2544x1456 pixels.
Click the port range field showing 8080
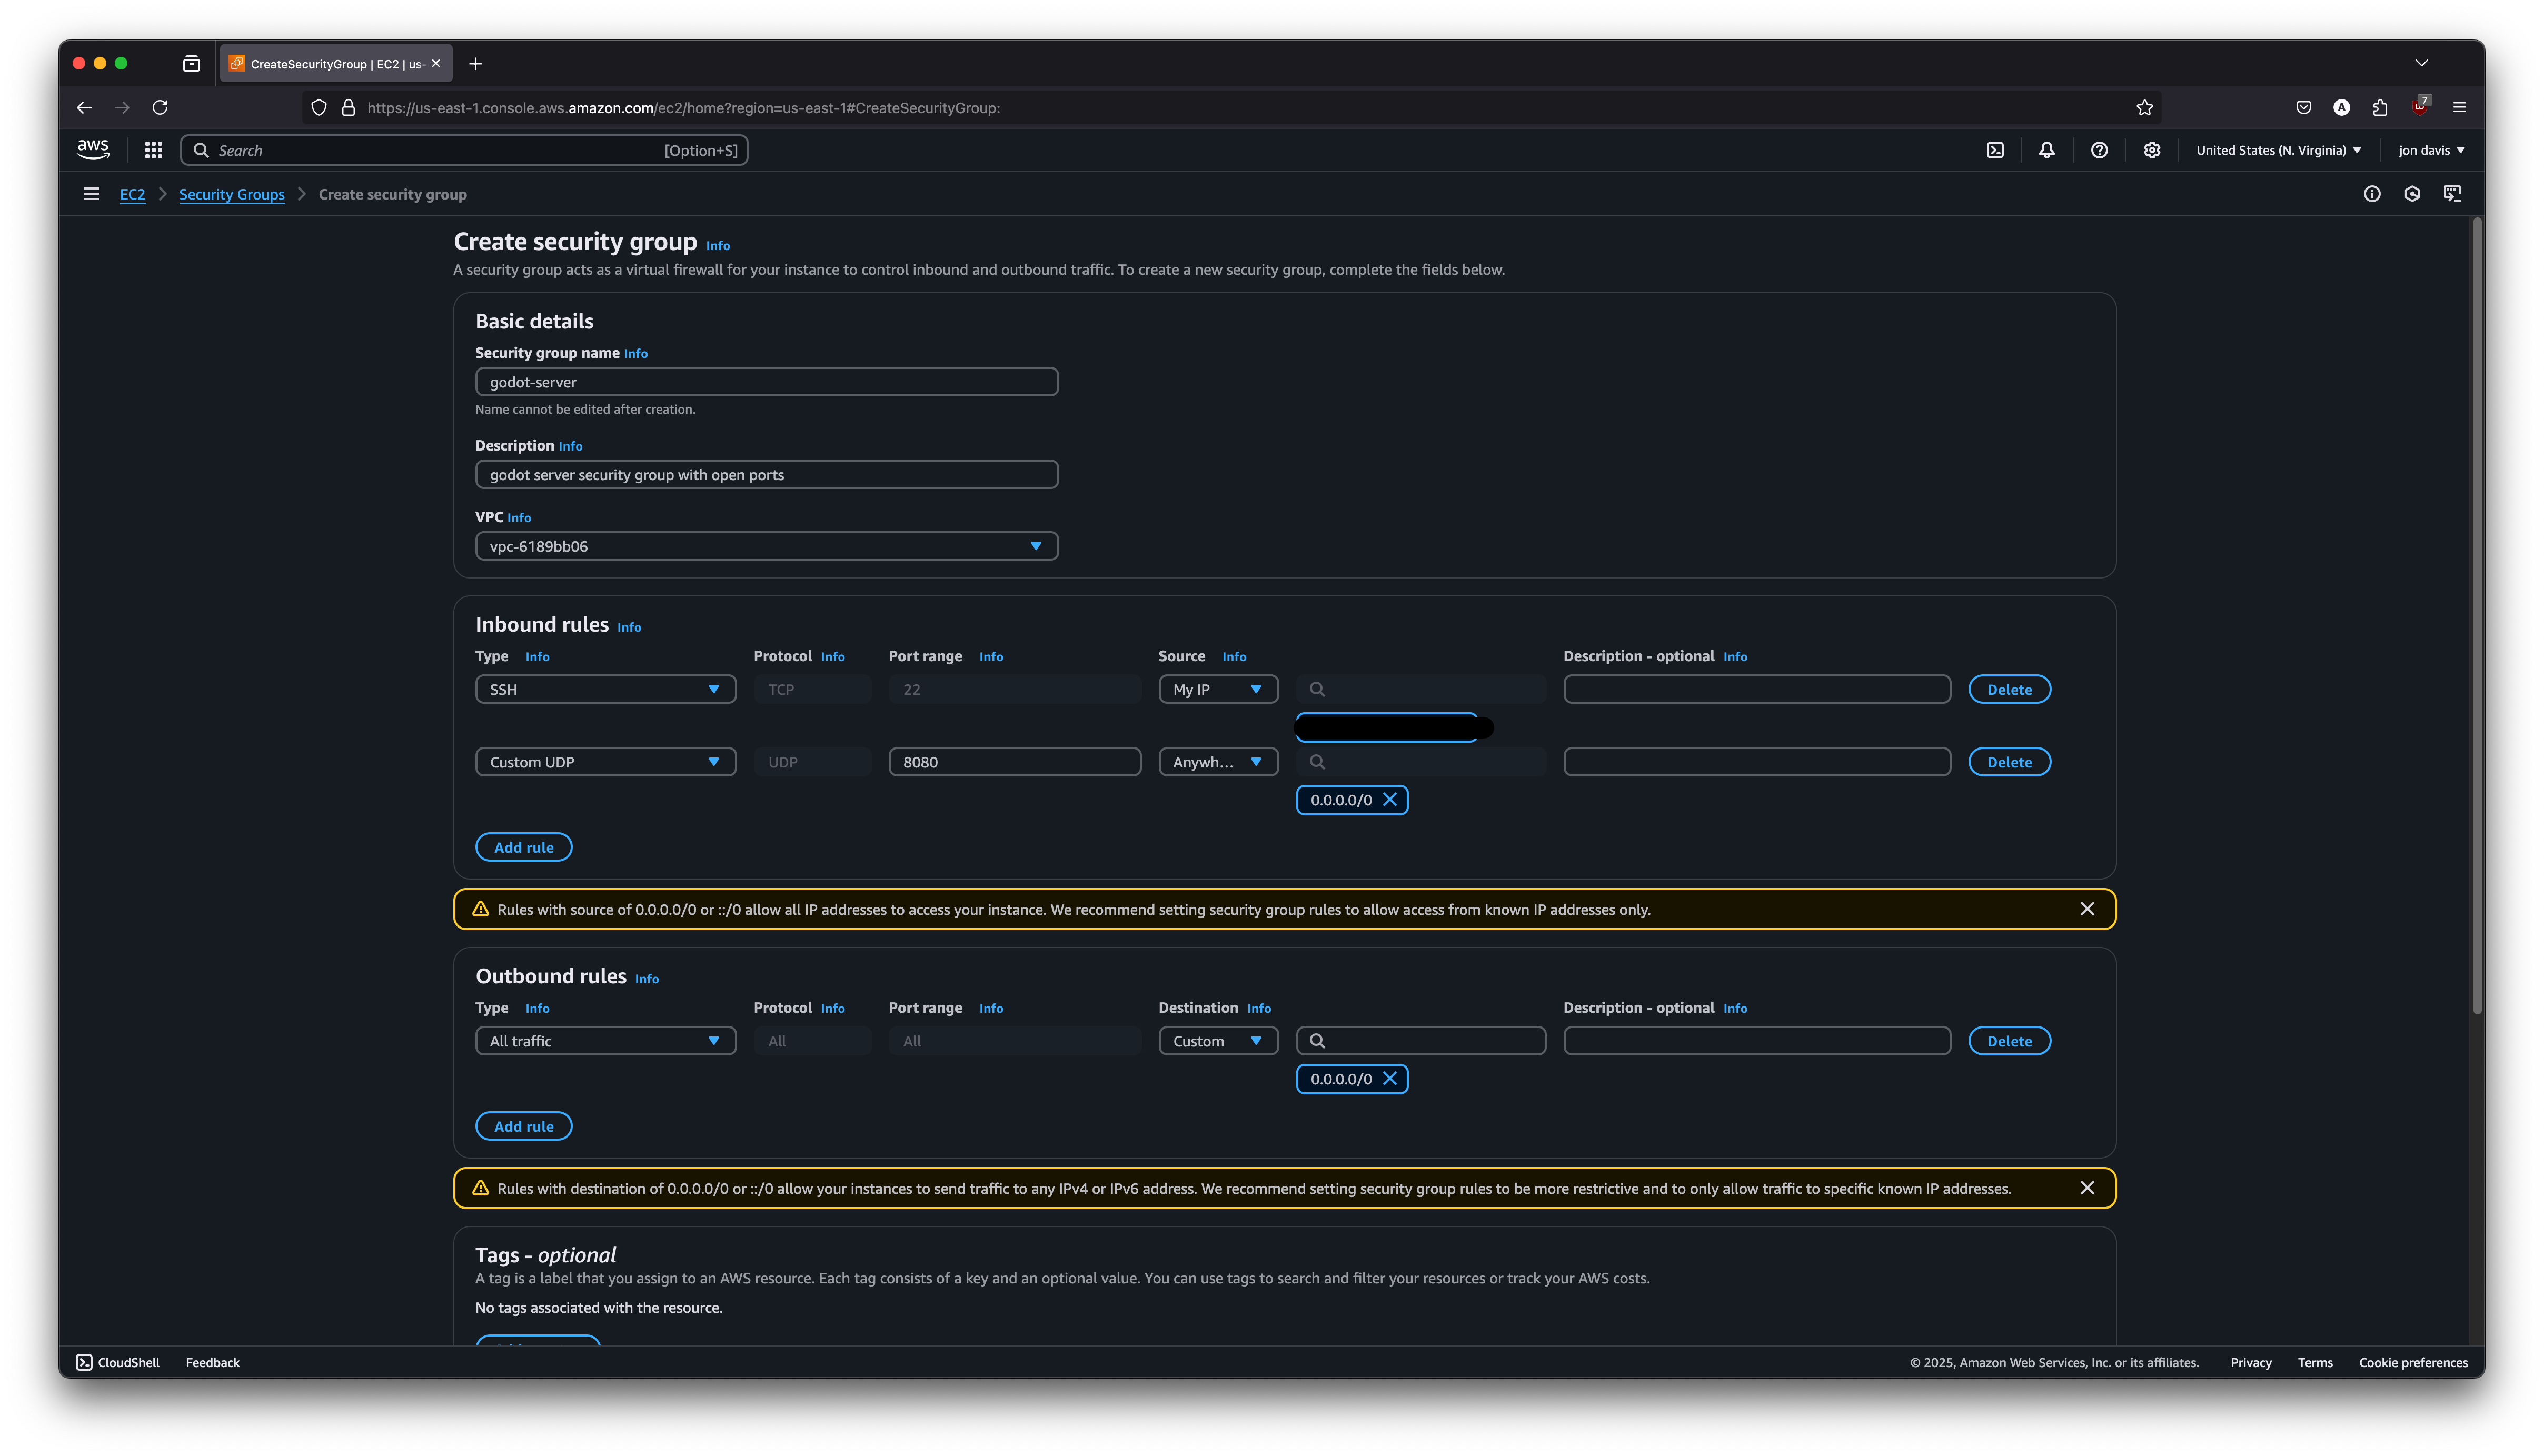click(1015, 762)
